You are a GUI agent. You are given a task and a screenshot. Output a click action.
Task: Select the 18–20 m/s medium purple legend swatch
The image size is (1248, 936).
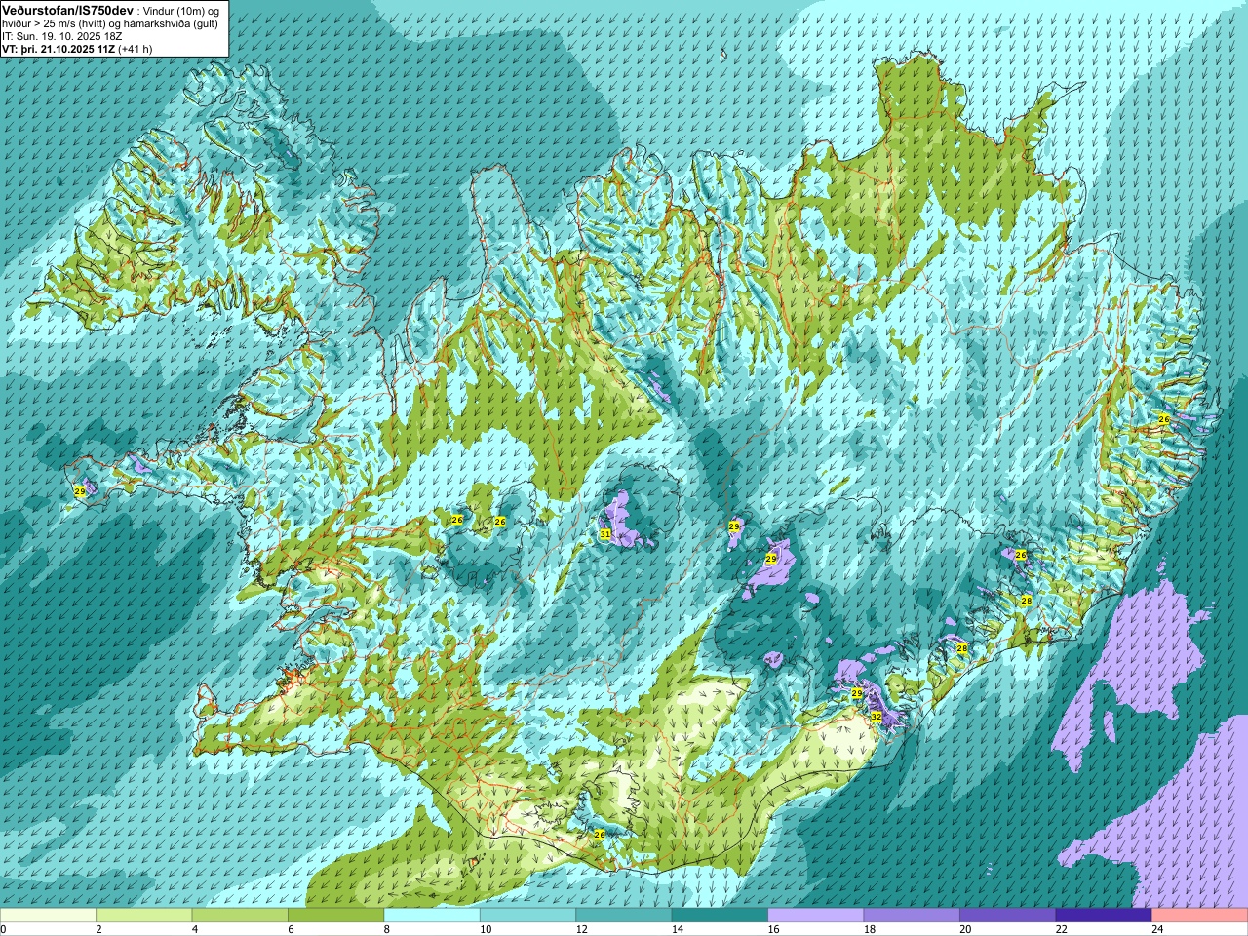tap(912, 916)
